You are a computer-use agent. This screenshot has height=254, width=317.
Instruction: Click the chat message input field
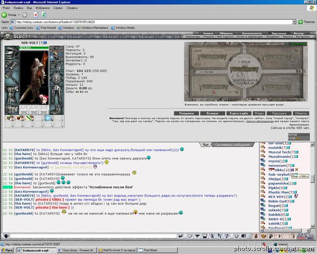[94, 236]
